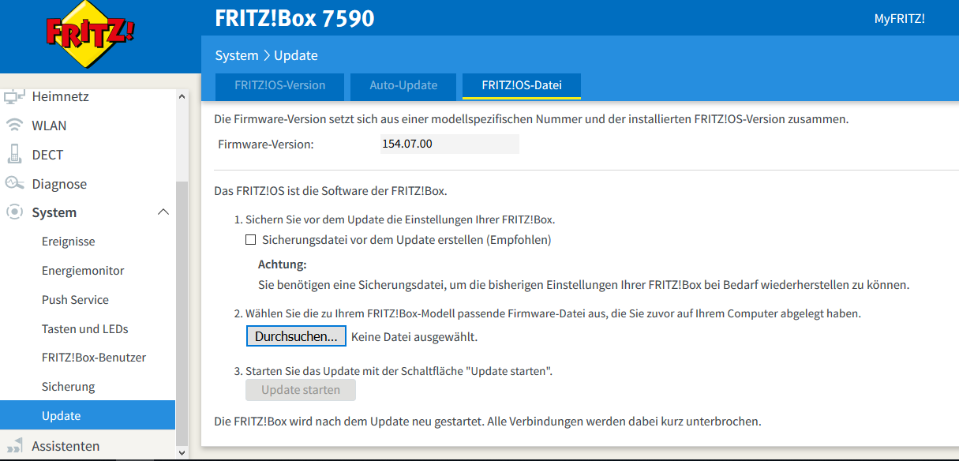The image size is (959, 461).
Task: Collapse the System menu chevron
Action: (163, 212)
